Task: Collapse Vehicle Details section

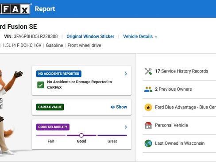Action: click(140, 37)
